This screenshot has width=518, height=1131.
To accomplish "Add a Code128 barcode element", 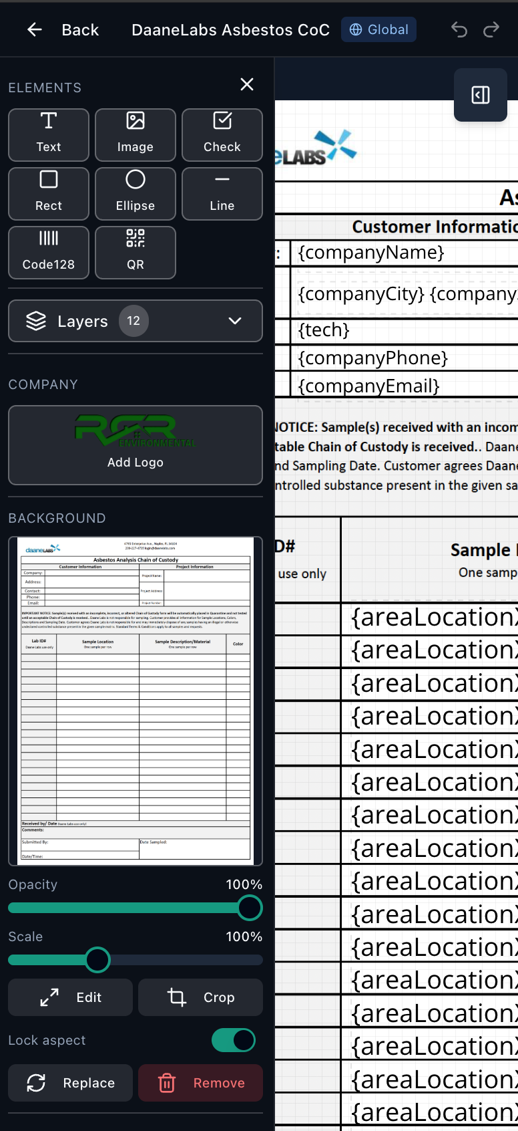I will (49, 253).
